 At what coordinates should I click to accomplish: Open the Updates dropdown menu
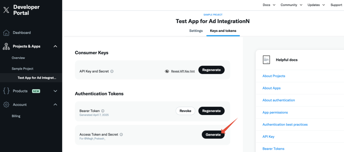tap(316, 5)
